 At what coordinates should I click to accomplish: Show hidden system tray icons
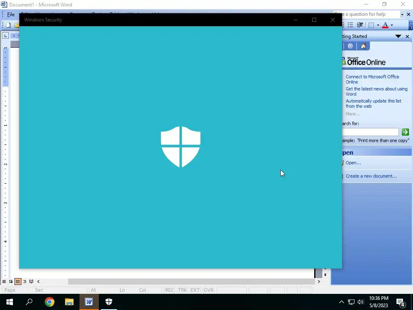pyautogui.click(x=341, y=302)
